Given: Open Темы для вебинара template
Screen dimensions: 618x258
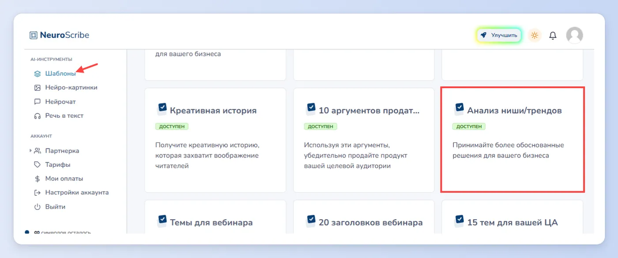Looking at the screenshot, I should [215, 217].
